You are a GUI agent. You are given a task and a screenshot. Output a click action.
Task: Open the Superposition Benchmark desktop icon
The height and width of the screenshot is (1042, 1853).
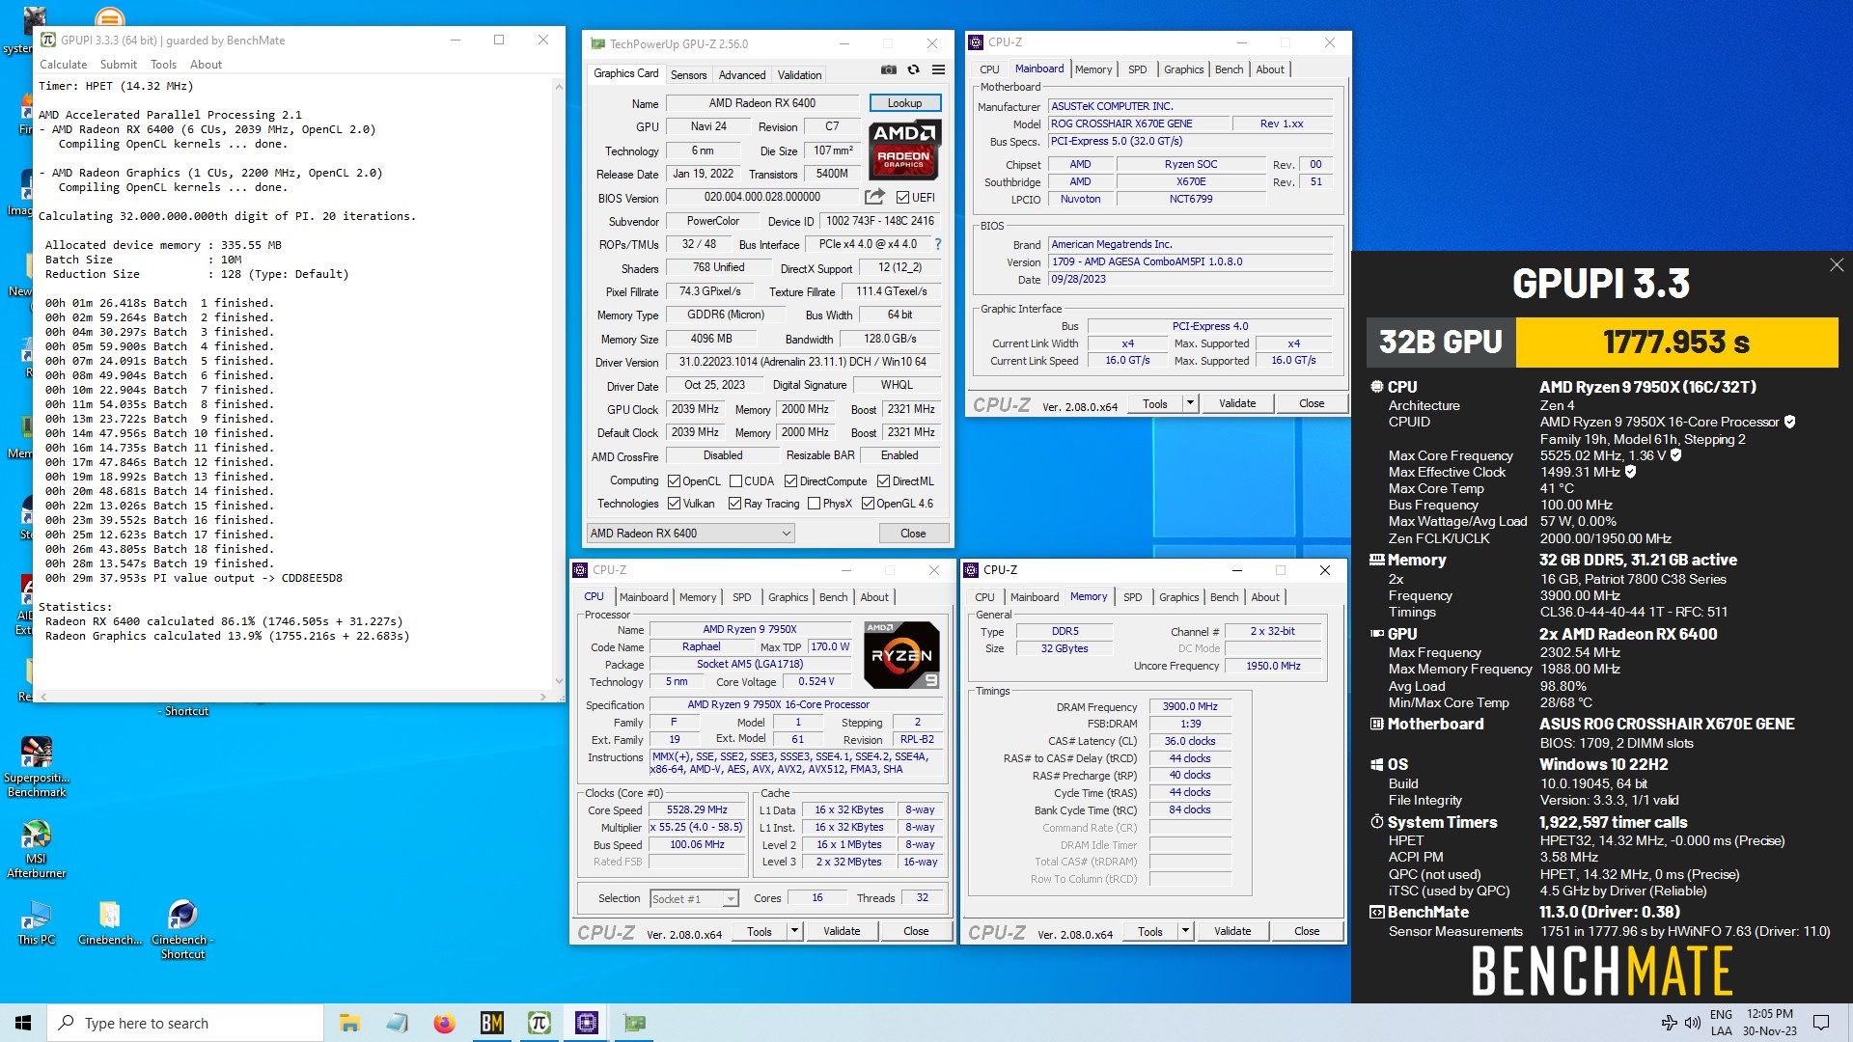click(37, 766)
